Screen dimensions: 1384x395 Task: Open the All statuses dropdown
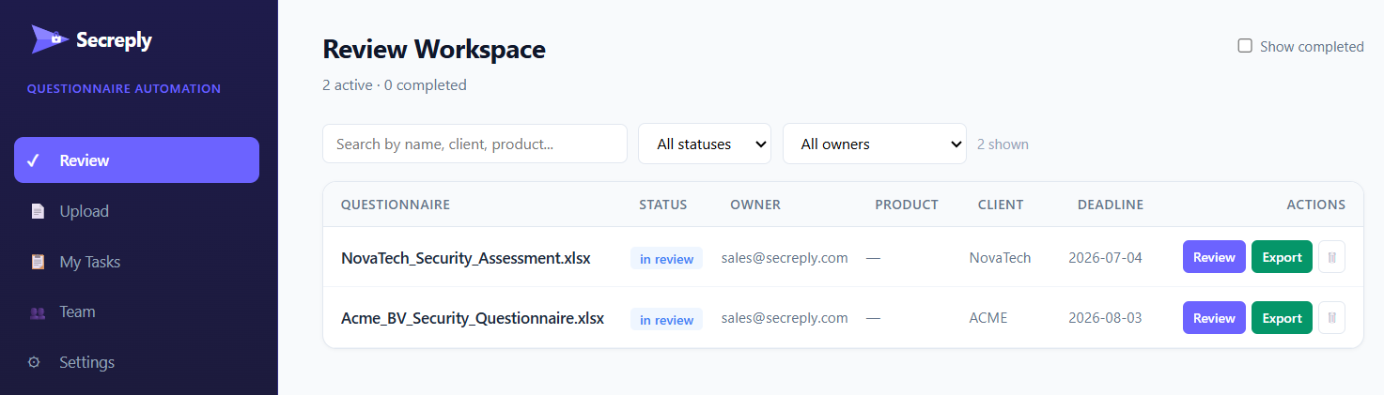(x=705, y=144)
